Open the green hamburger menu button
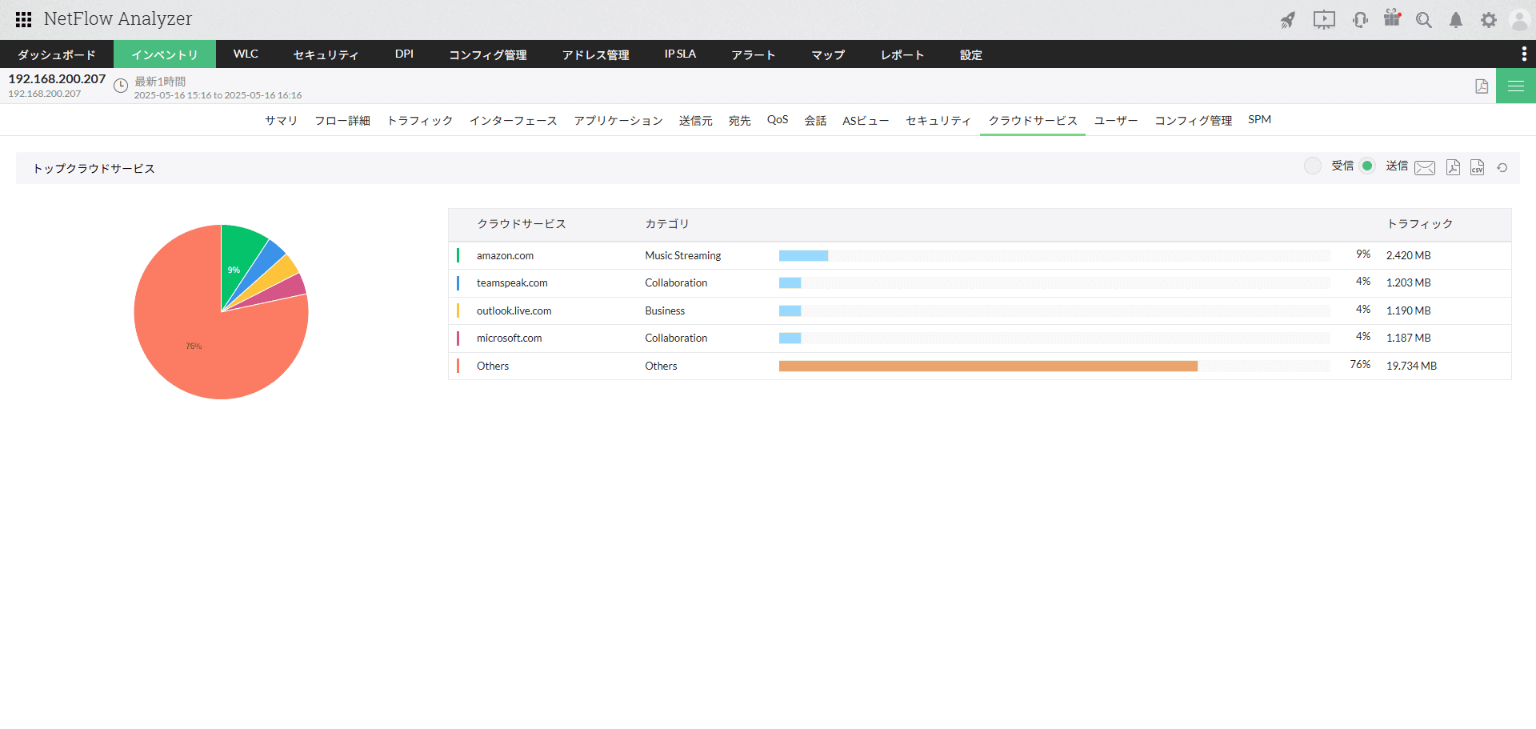The image size is (1536, 729). pos(1516,86)
